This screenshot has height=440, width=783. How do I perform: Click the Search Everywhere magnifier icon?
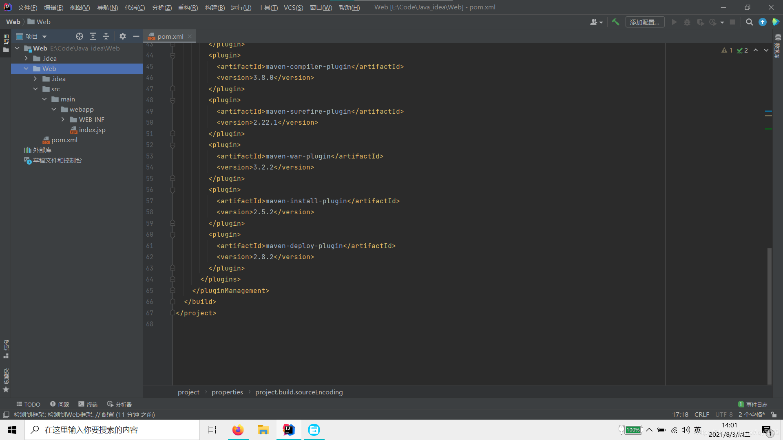coord(749,22)
